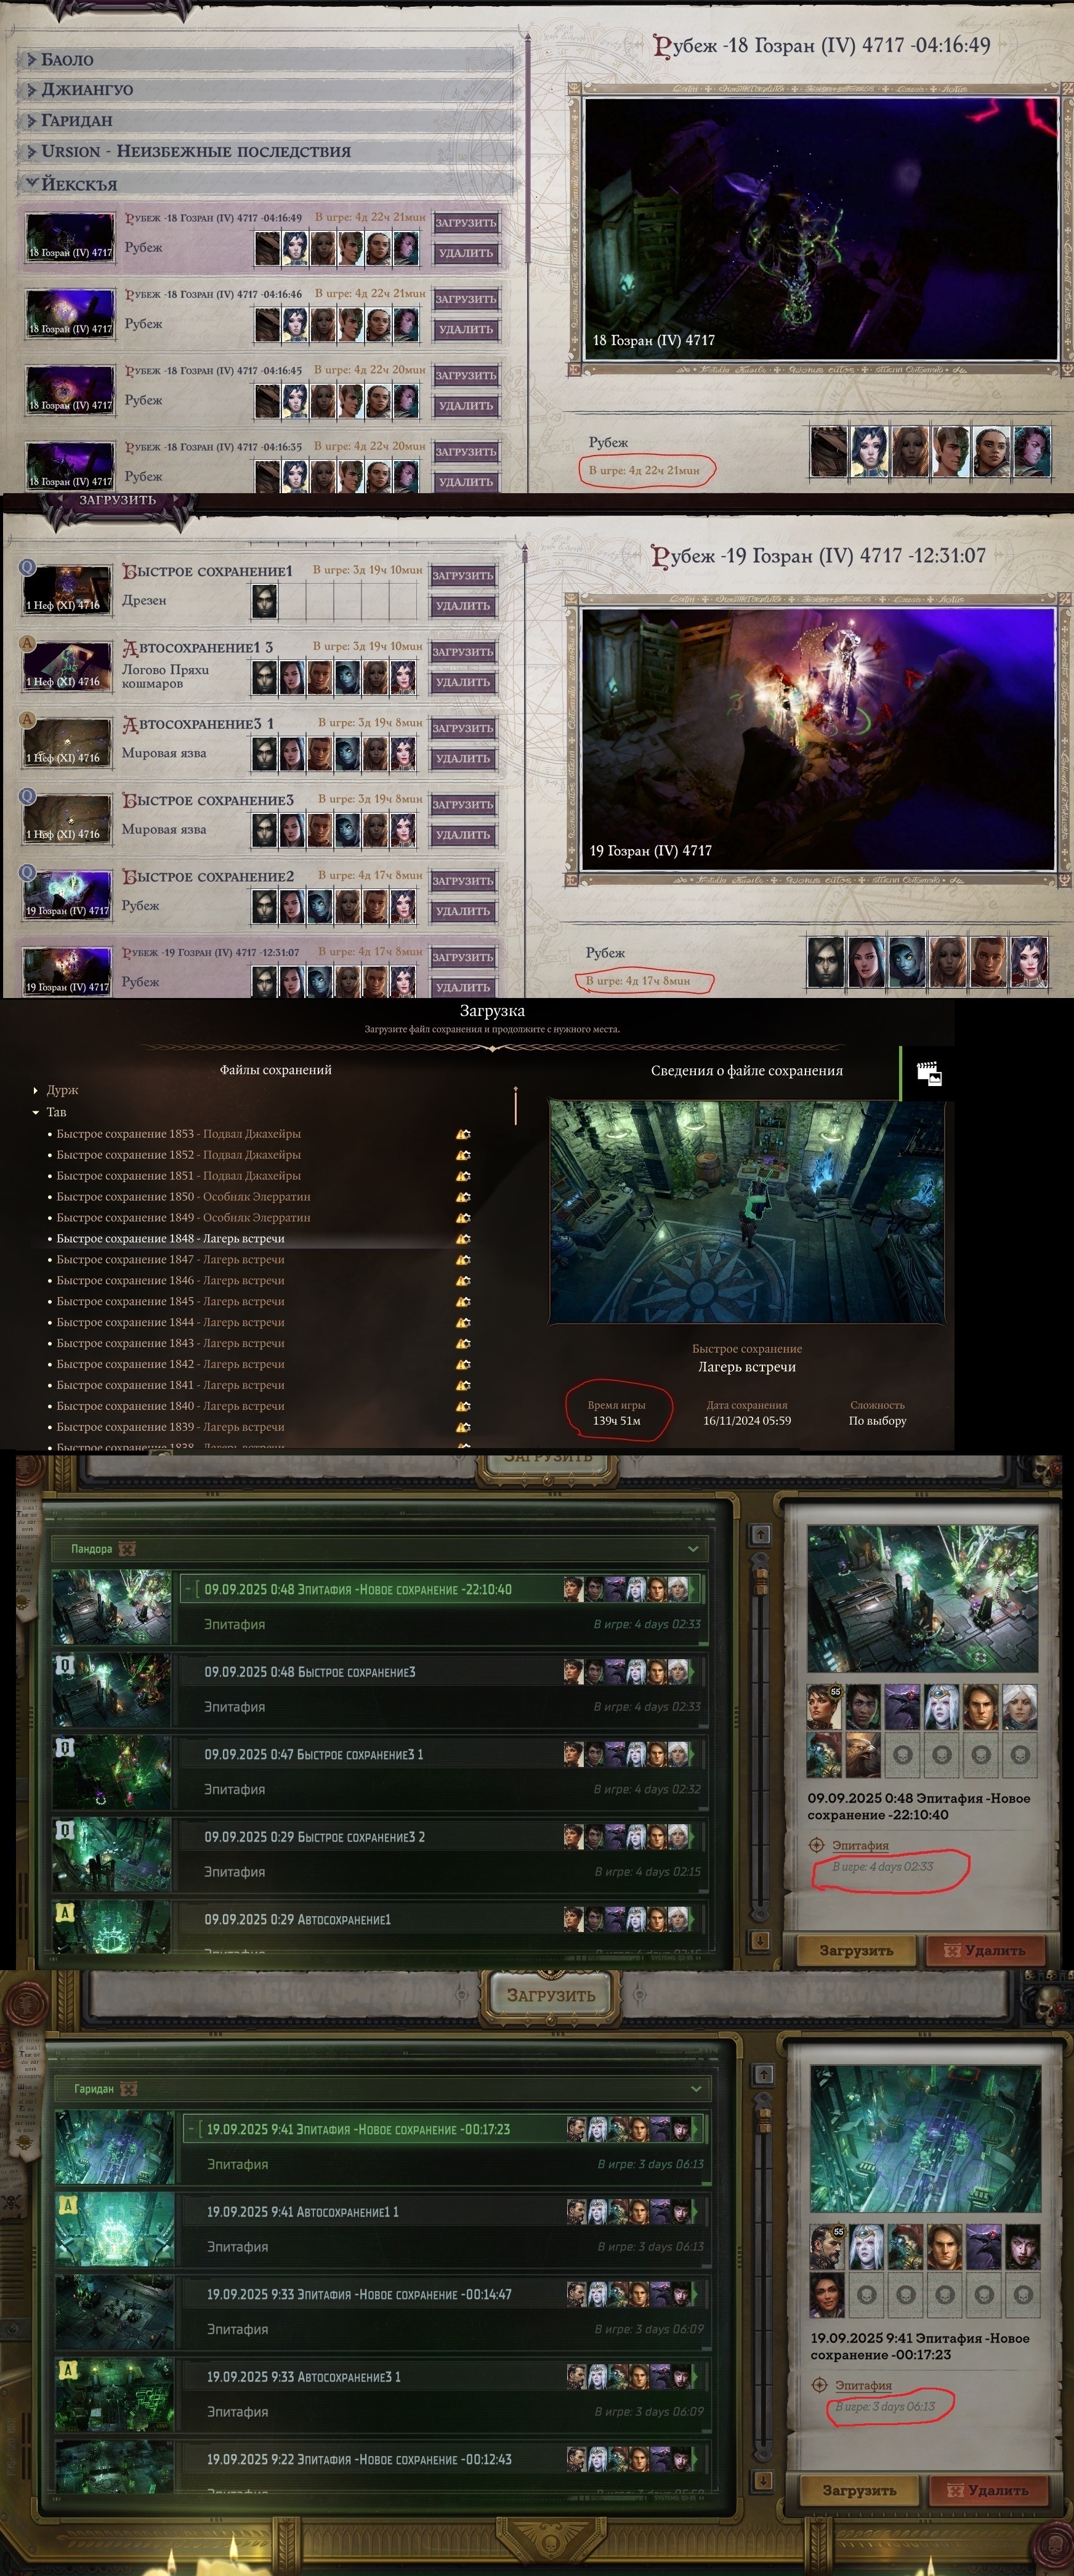Viewport: 1074px width, 2576px height.
Task: Click cloud sync icon beside Быстрое сохранение 1853
Action: (x=463, y=1134)
